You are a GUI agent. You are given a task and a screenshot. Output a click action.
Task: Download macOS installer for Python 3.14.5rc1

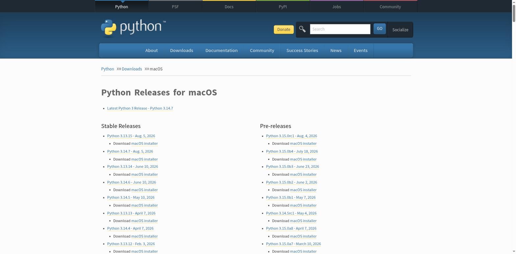click(303, 221)
